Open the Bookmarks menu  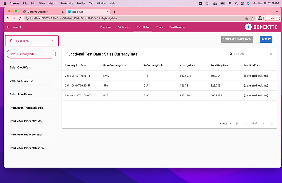tap(67, 3)
